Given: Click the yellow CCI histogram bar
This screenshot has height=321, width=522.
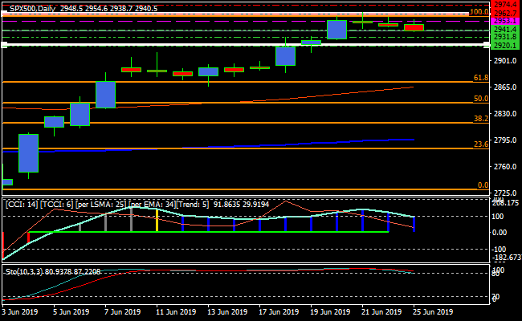Looking at the screenshot, I should [157, 221].
